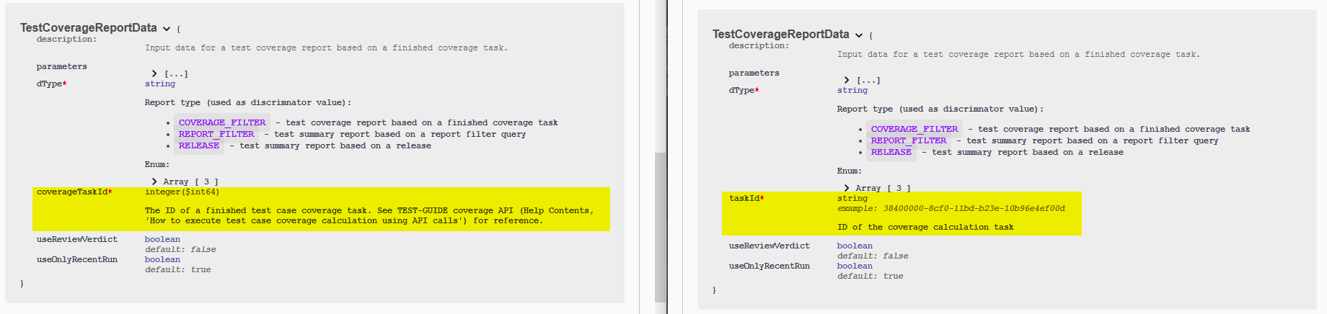Click the left TestCoverageReportData model title
This screenshot has width=1327, height=314.
88,28
